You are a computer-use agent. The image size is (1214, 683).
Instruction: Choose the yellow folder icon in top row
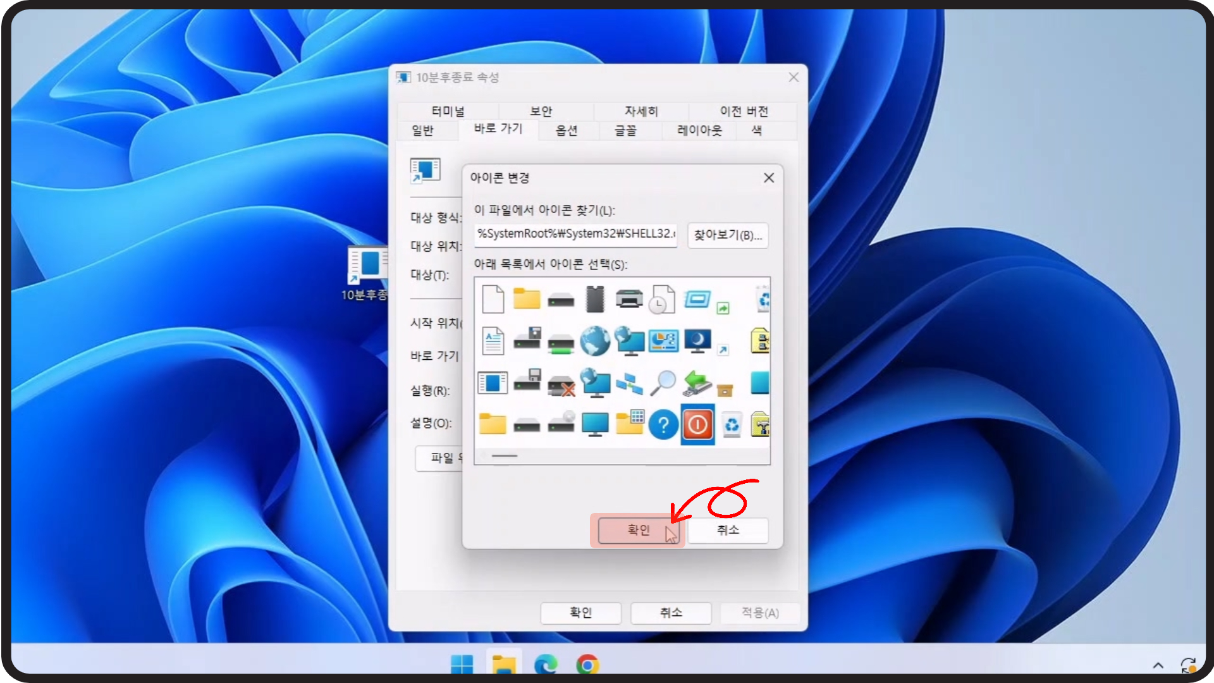point(526,298)
